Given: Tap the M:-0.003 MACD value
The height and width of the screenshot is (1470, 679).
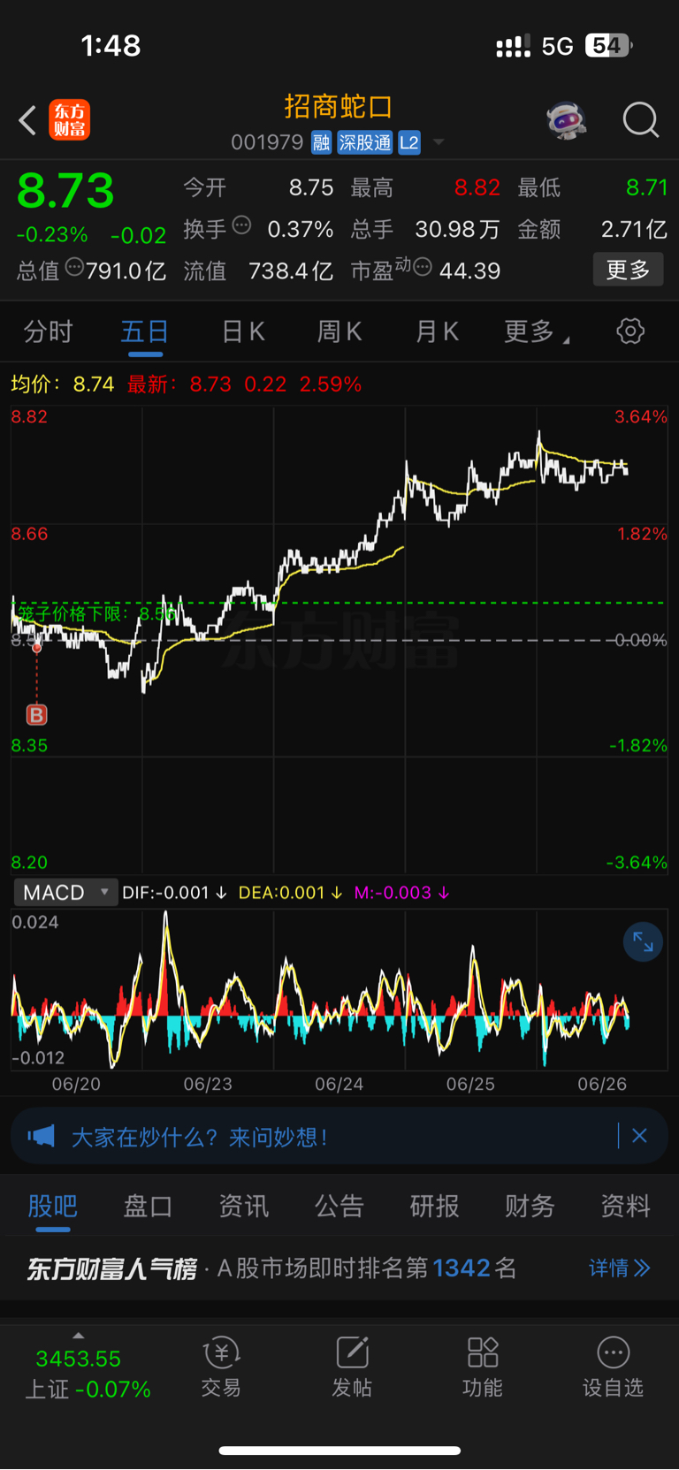Looking at the screenshot, I should 401,893.
